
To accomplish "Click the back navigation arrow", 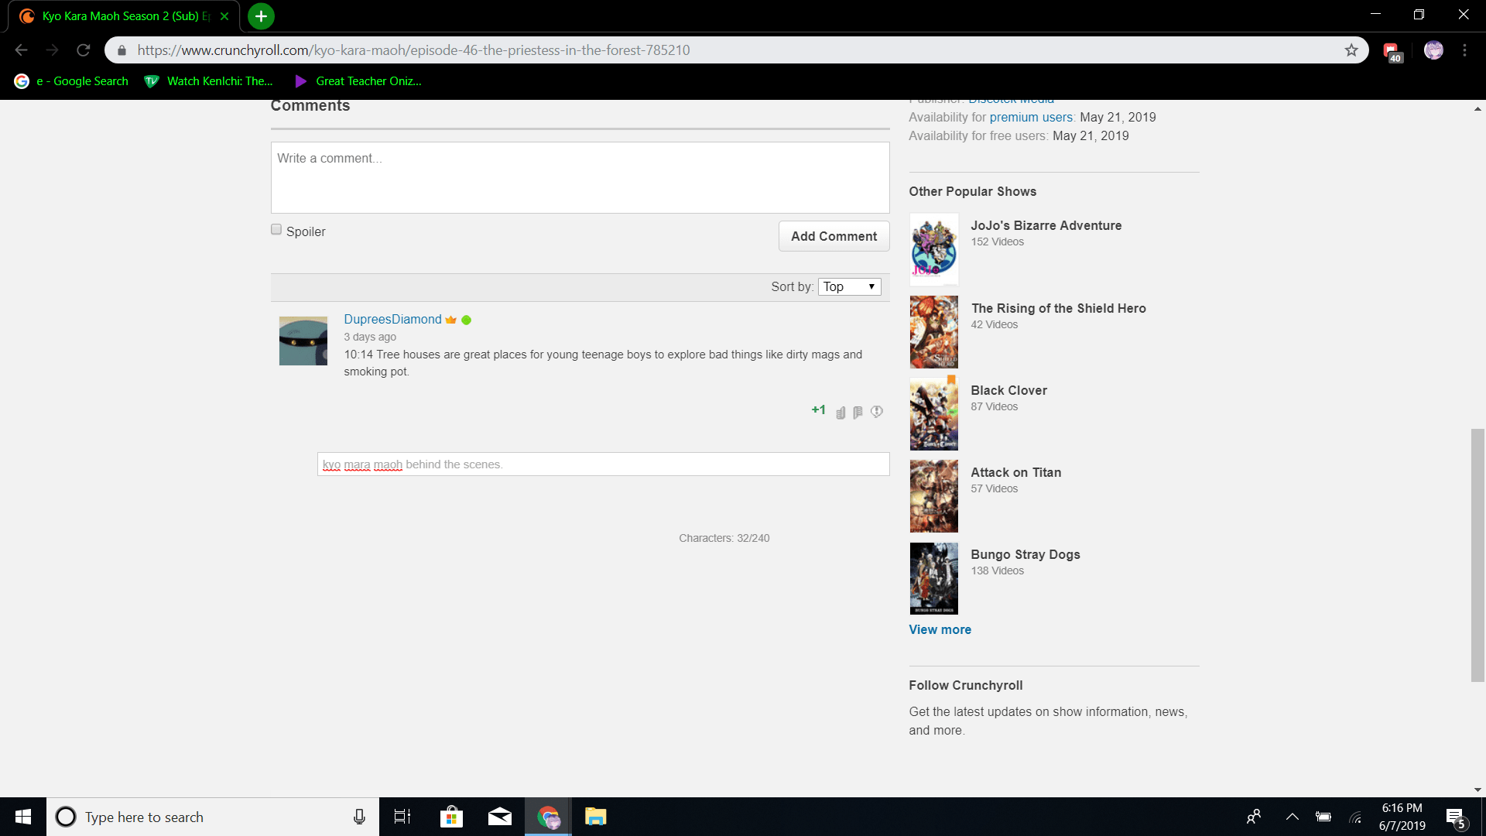I will [21, 50].
